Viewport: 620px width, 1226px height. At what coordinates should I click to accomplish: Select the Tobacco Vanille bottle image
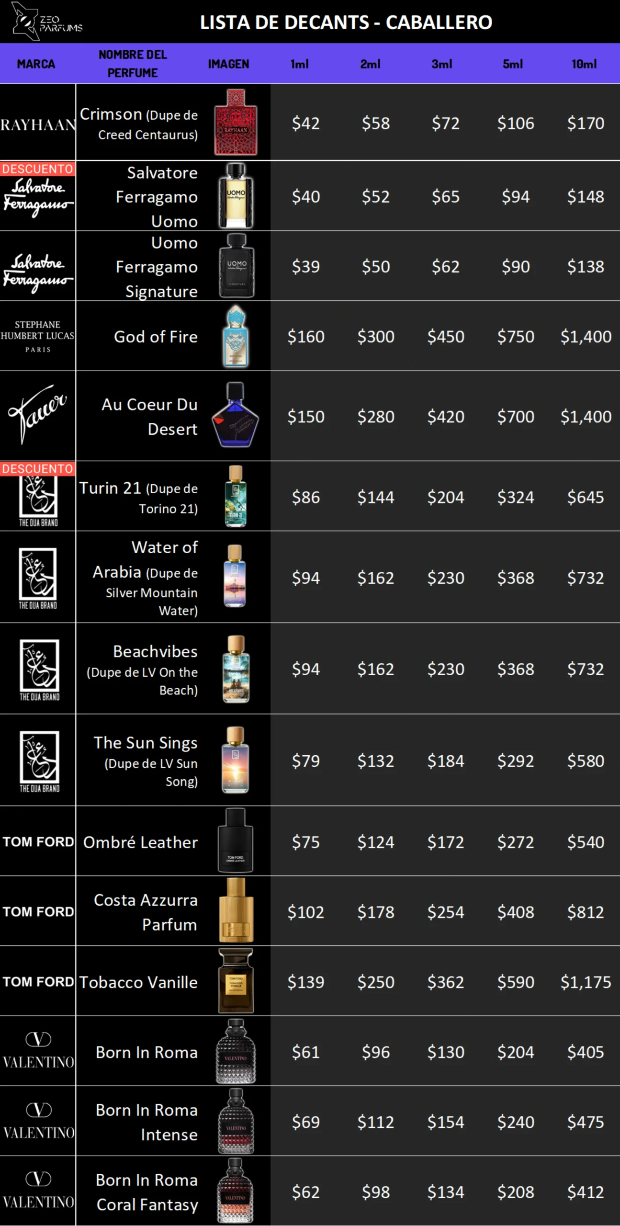pyautogui.click(x=236, y=981)
